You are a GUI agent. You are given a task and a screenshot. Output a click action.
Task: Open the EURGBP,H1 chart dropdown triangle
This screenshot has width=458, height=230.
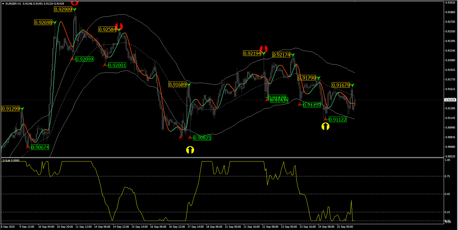click(3, 4)
